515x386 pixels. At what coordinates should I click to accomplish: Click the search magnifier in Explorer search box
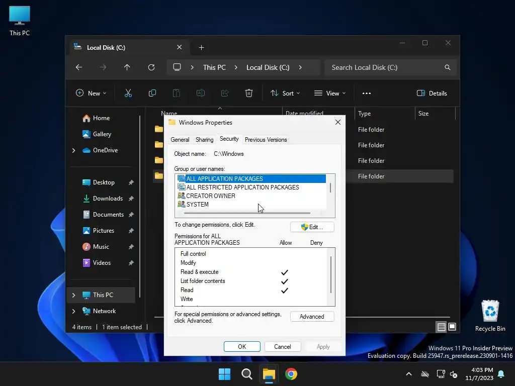click(x=447, y=67)
